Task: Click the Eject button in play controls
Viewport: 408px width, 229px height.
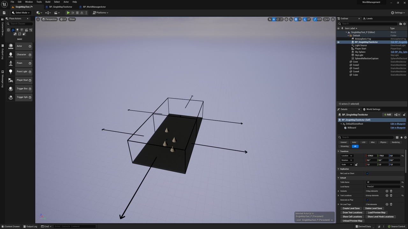Action: (x=82, y=13)
